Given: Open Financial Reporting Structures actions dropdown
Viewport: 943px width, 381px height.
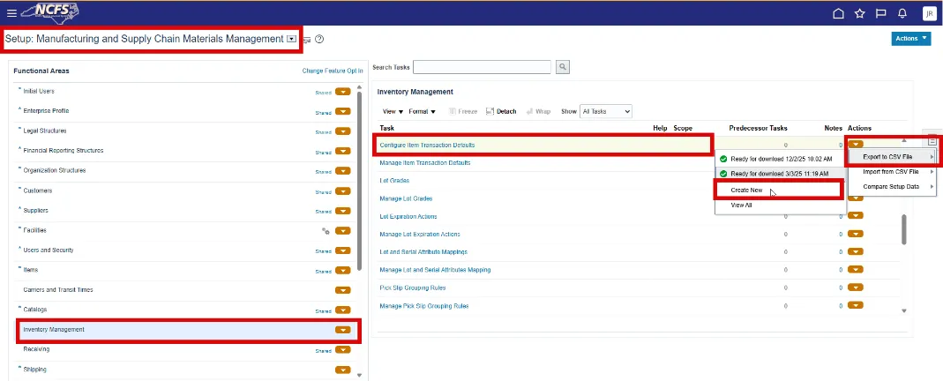Looking at the screenshot, I should [x=343, y=152].
